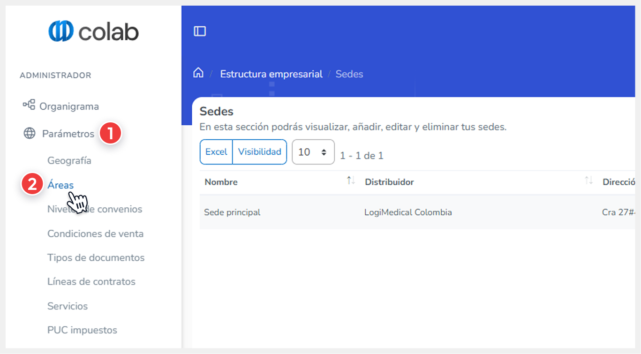This screenshot has height=354, width=641.
Task: Click the sort arrows beside Distribuidor
Action: tap(588, 180)
